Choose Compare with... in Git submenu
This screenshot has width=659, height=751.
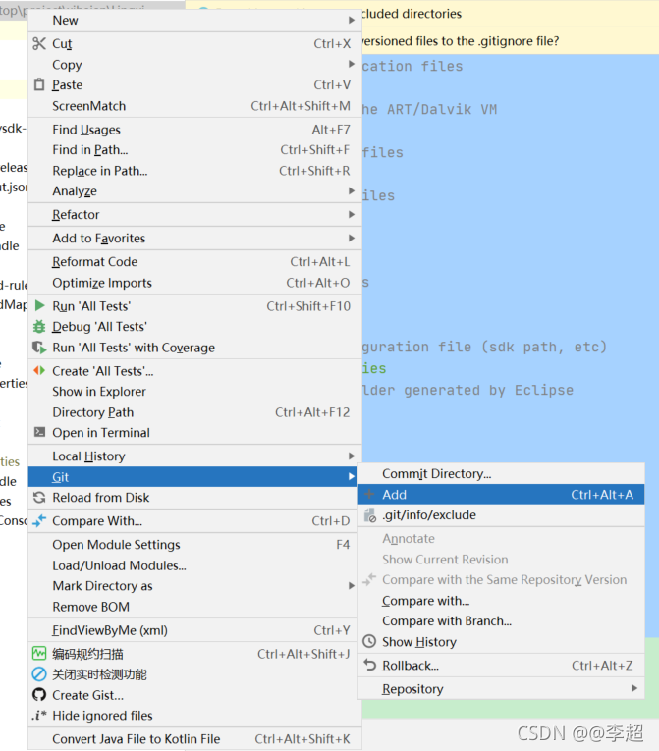tap(501, 600)
